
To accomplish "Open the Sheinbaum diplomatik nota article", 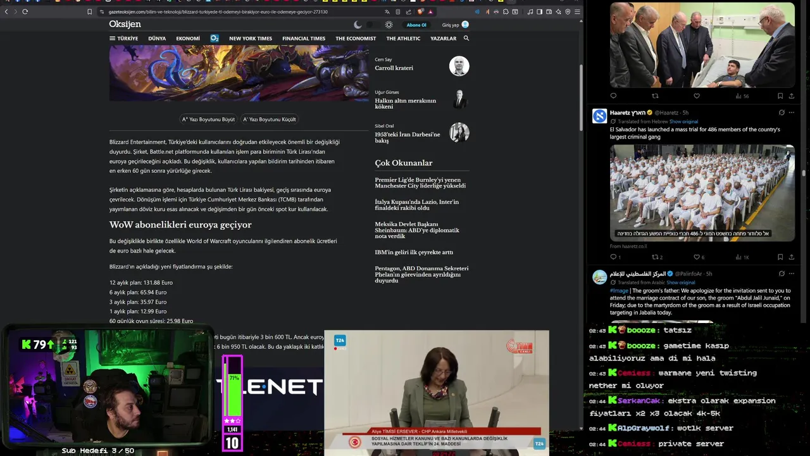I will (417, 230).
